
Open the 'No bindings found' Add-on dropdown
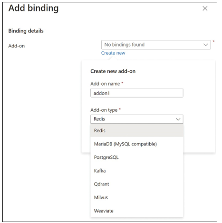[156, 45]
